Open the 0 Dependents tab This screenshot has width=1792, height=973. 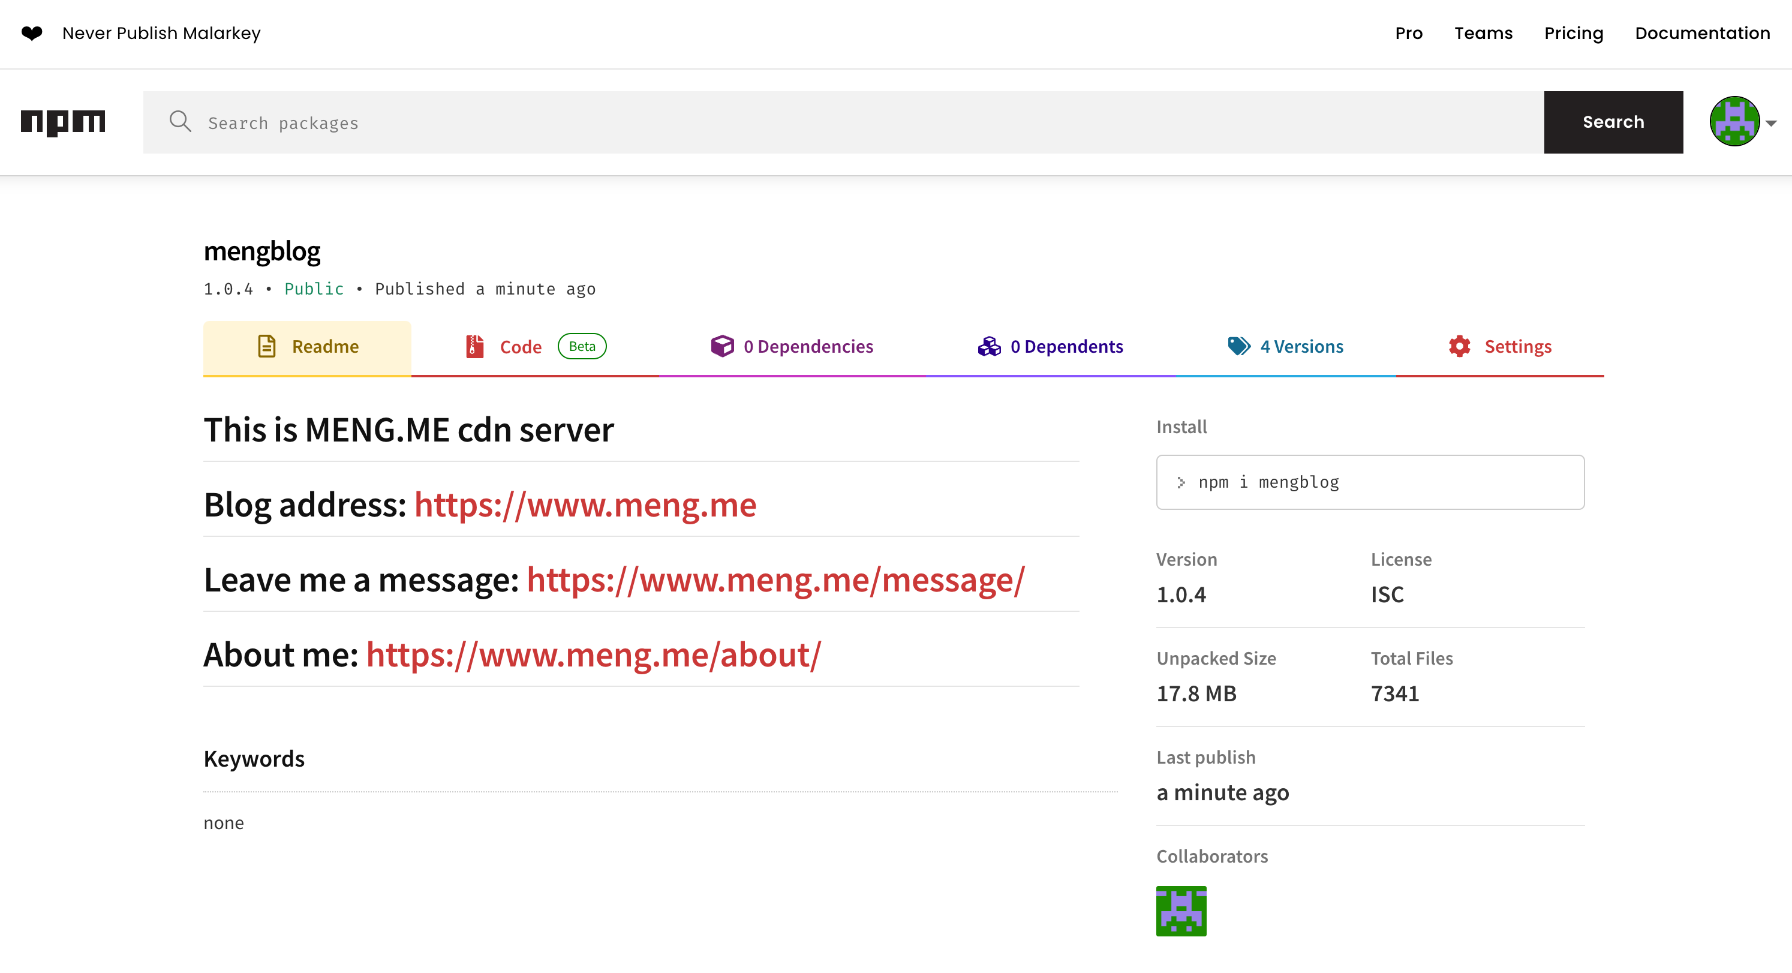[x=1051, y=347]
